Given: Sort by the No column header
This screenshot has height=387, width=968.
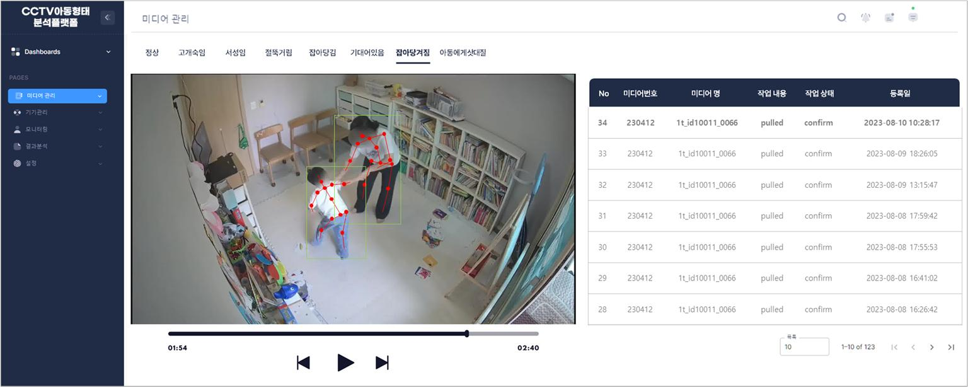Looking at the screenshot, I should click(604, 93).
